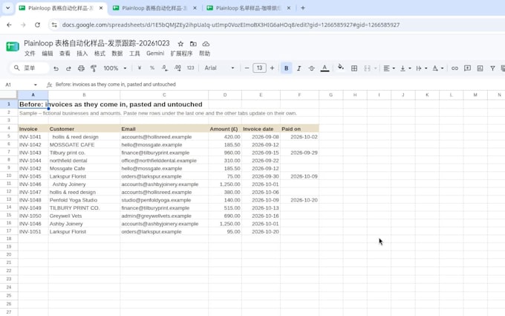Open vertical align dropdown
This screenshot has width=505, height=316.
[405, 68]
